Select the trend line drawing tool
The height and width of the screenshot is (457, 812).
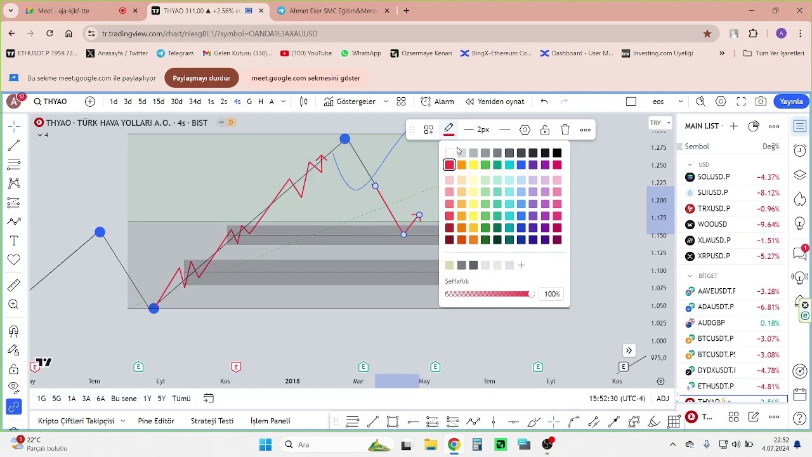pos(14,146)
